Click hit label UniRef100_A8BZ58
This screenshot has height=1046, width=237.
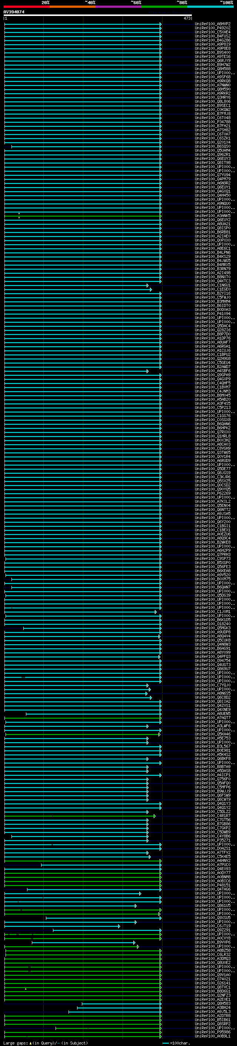213,950
